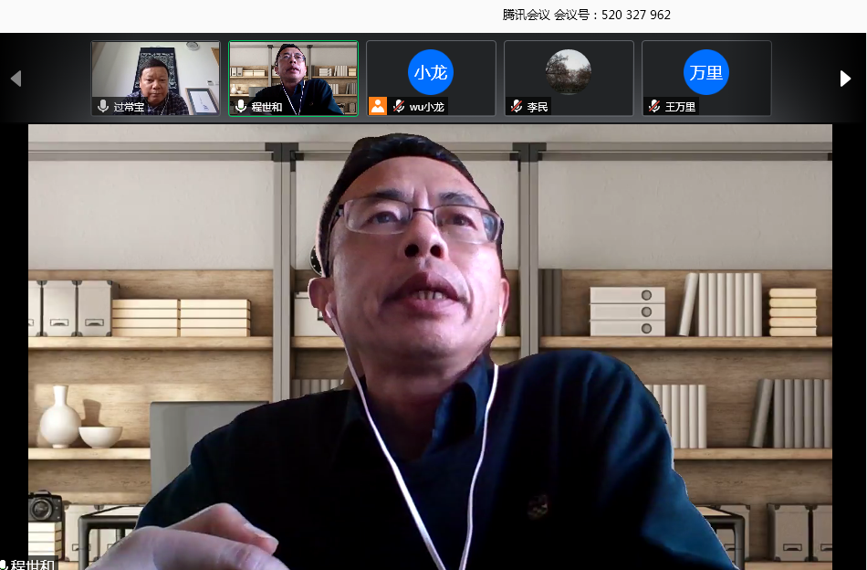Click the orange host badge on wu小龙's tile
Screen dimensions: 867x570
coord(378,106)
